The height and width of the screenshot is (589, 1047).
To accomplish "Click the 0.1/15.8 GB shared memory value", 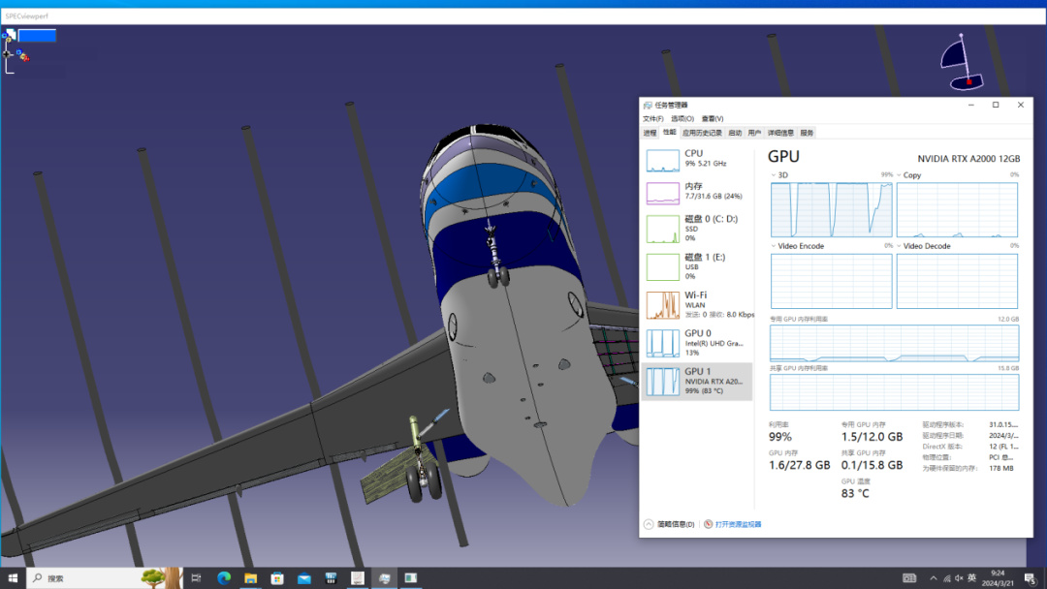I will point(872,466).
